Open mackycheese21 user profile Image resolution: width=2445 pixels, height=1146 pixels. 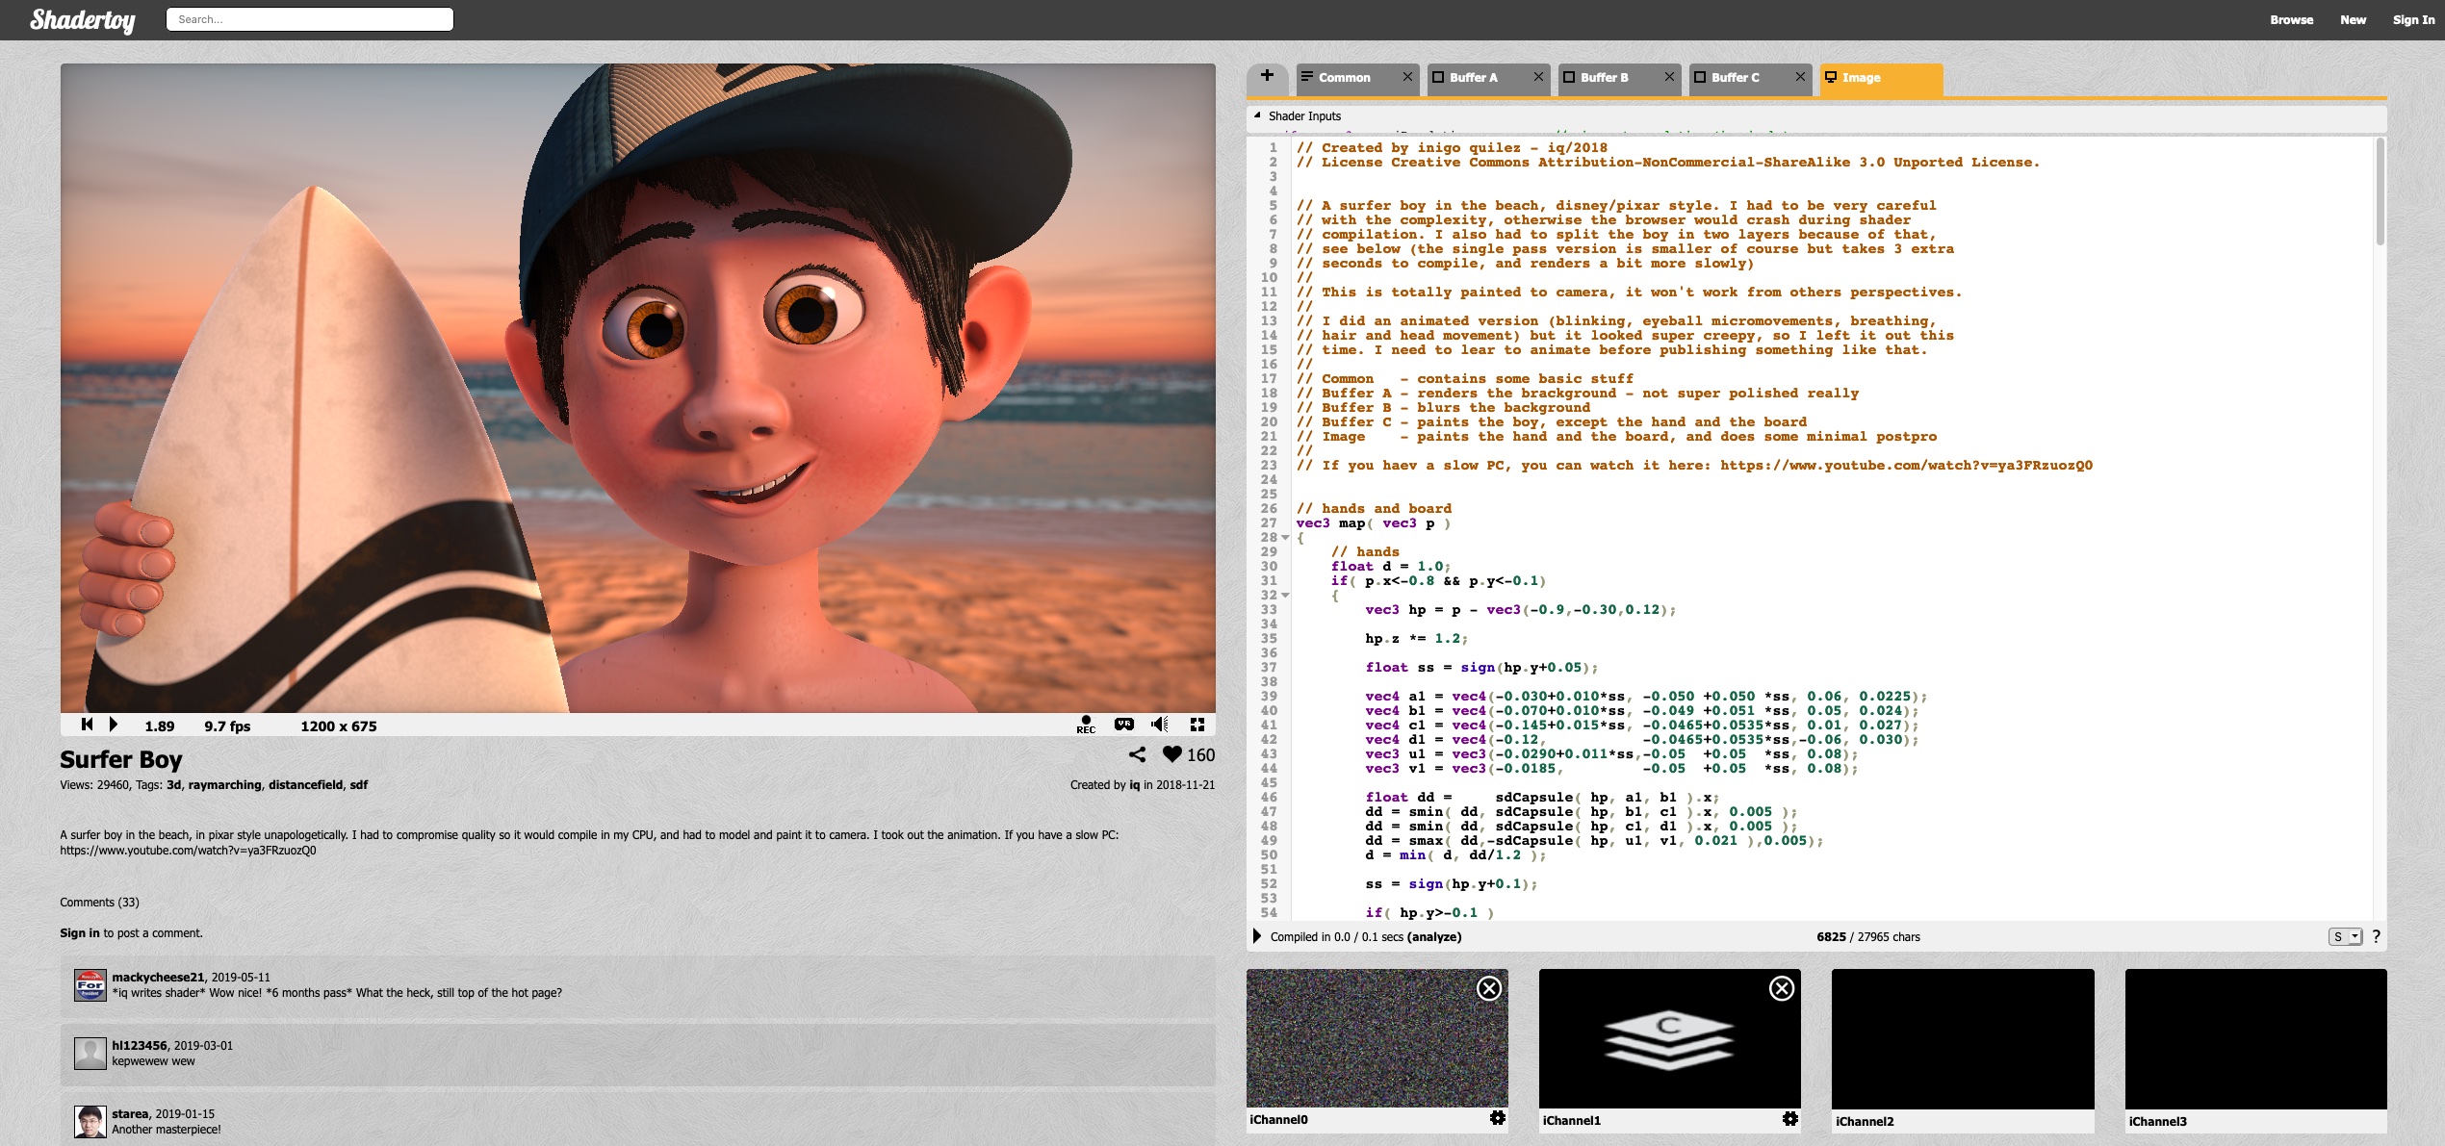158,978
